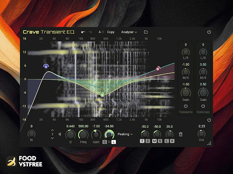Open the preset folder icon
Screen dimensions: 233x174
pyautogui.click(x=146, y=32)
